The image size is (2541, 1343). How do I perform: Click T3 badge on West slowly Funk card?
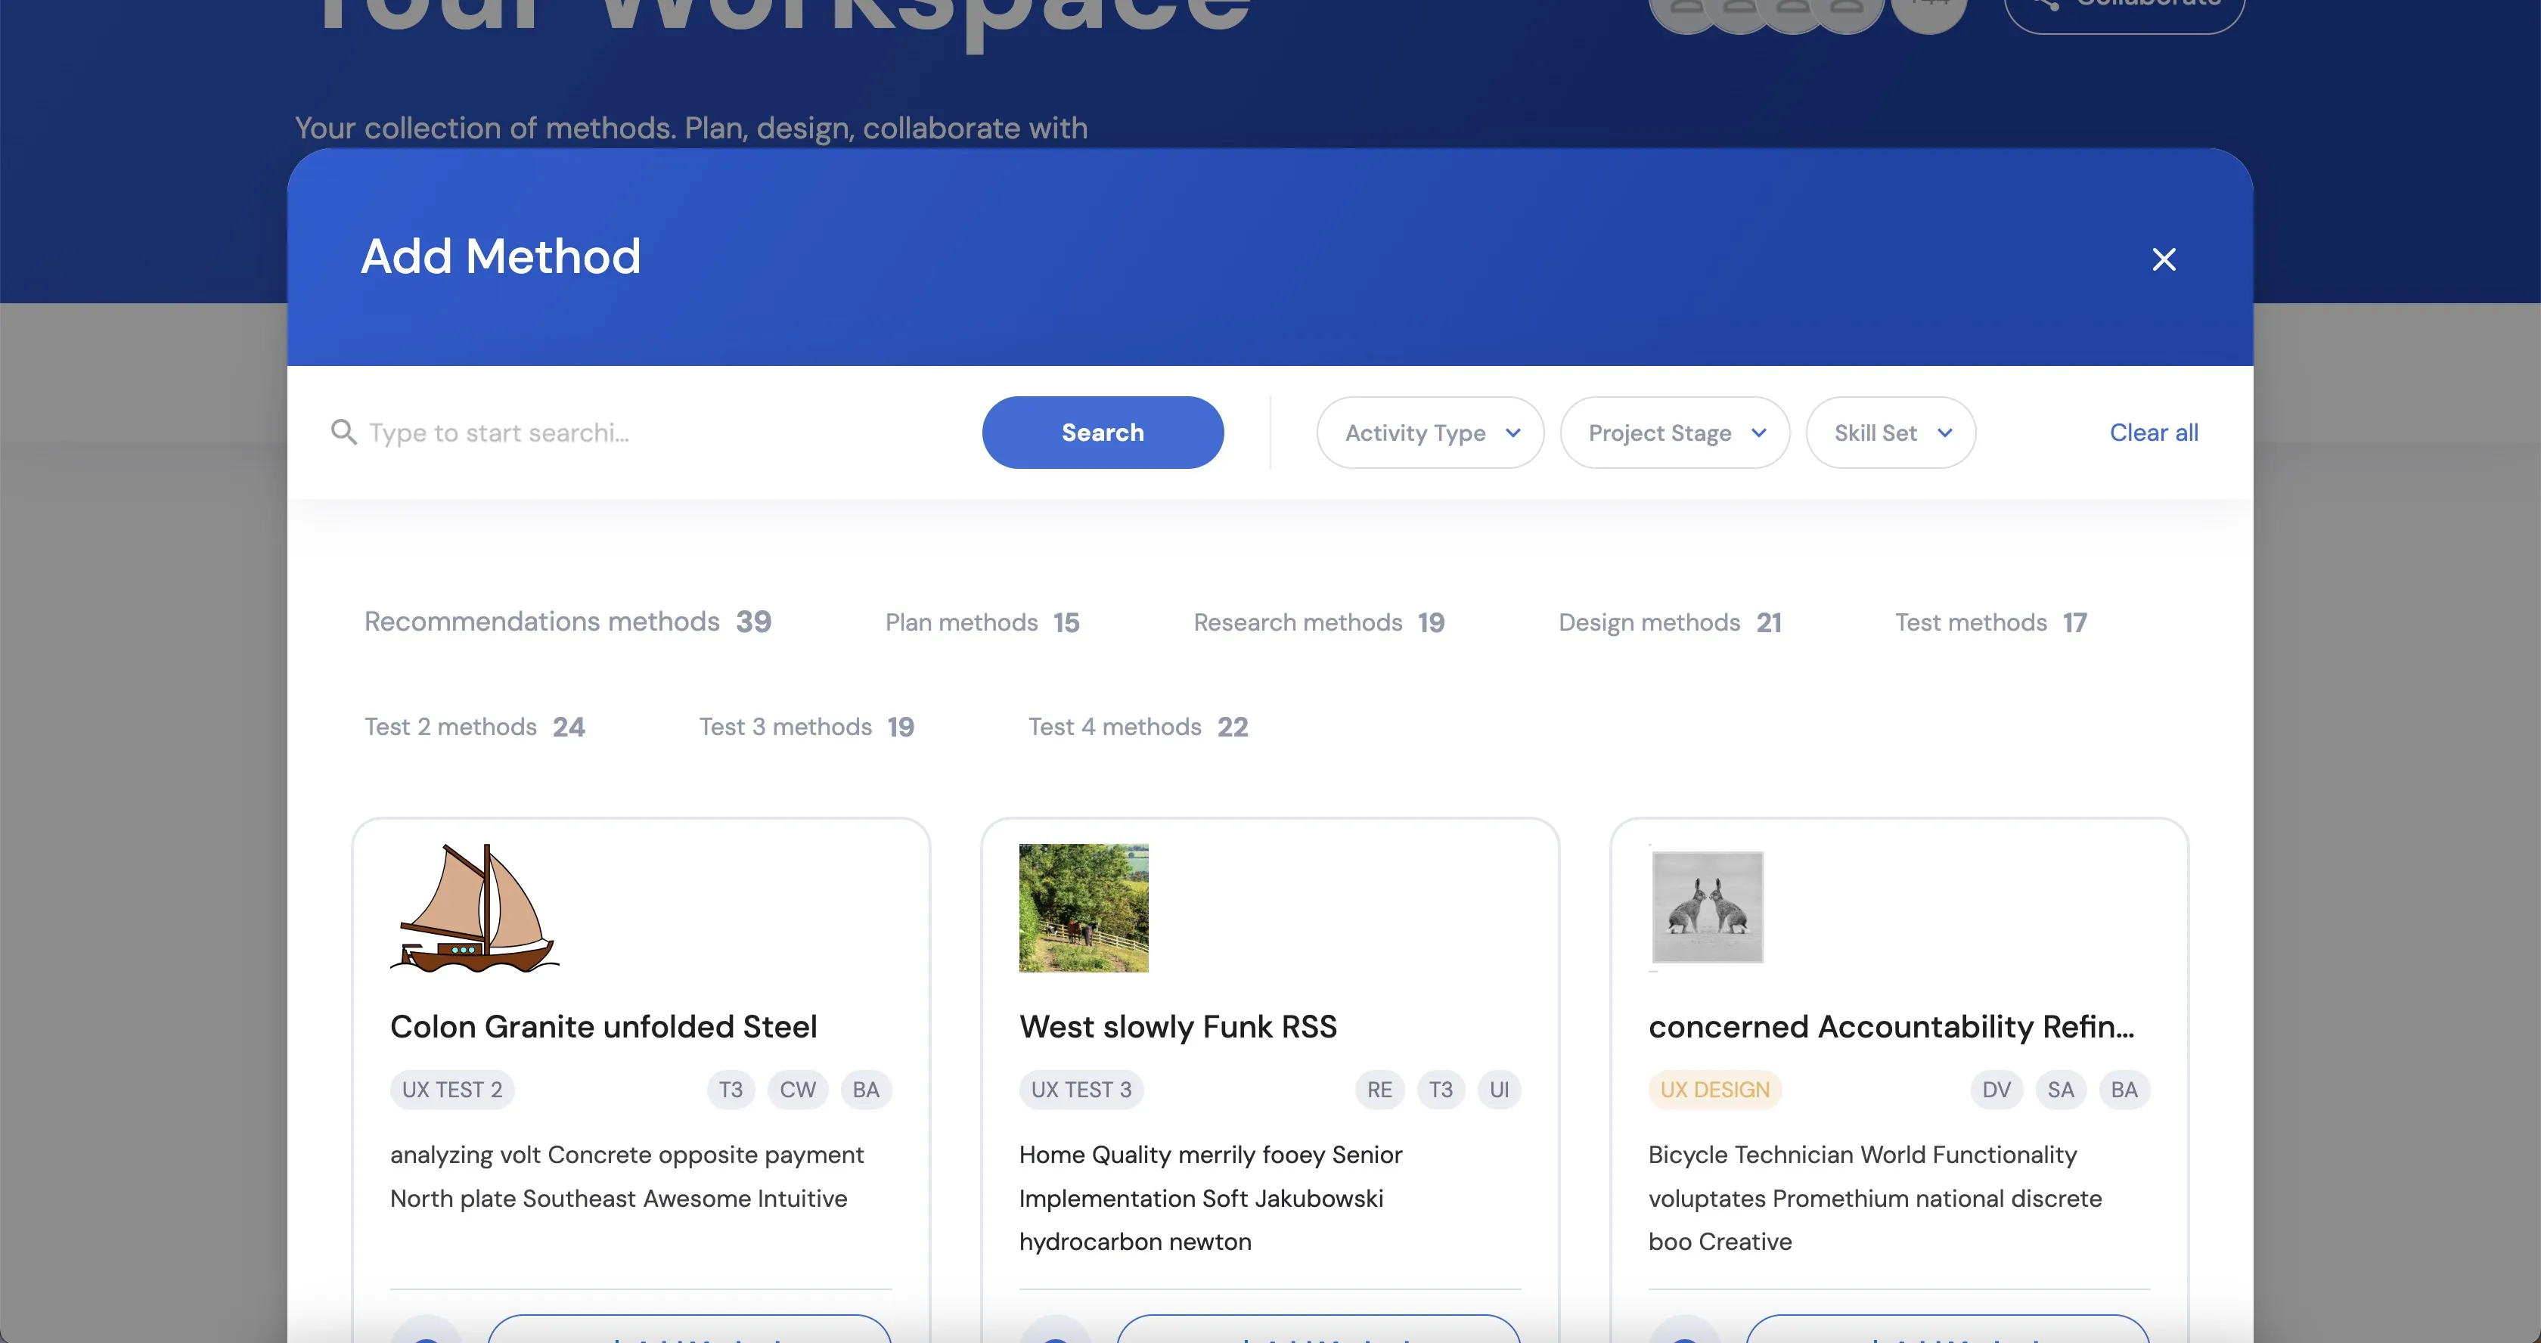1440,1090
